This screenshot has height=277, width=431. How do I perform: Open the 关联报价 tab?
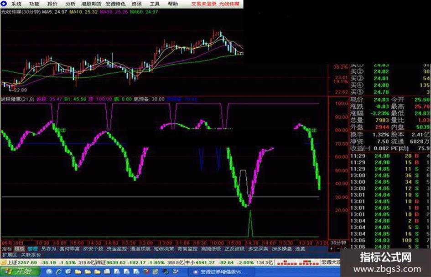point(31,255)
